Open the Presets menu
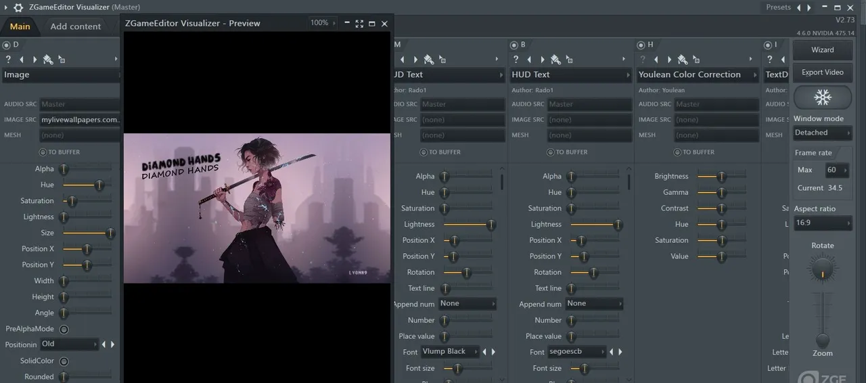866x383 pixels. pyautogui.click(x=778, y=7)
